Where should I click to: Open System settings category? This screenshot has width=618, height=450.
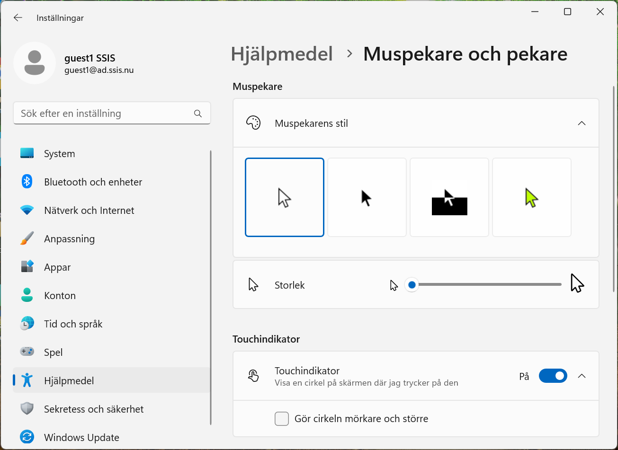tap(112, 153)
